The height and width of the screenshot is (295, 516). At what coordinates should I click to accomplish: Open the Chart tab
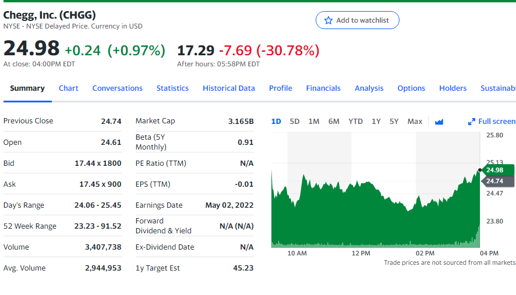coord(69,88)
